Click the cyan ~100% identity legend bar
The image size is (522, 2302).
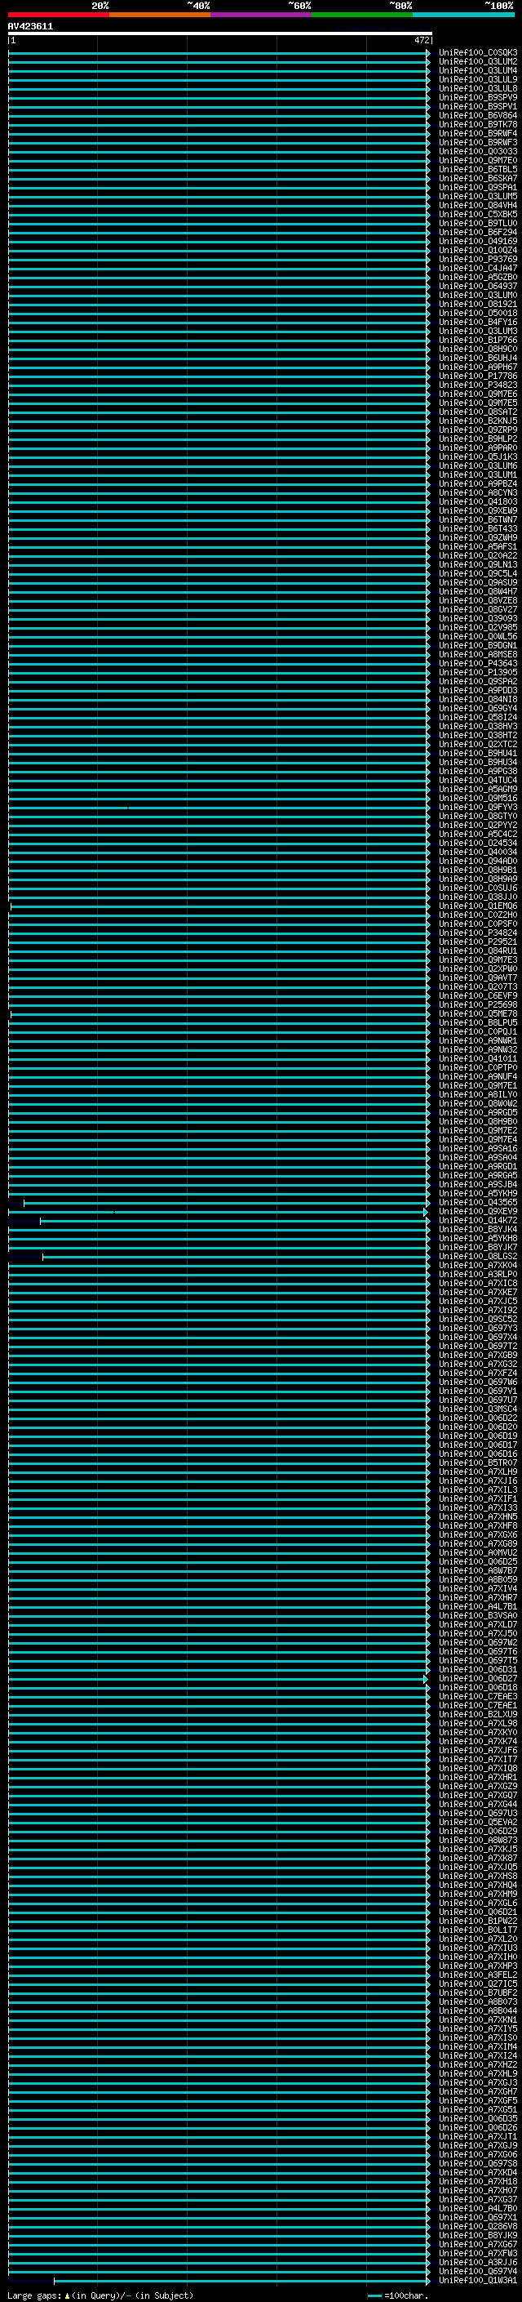pos(464,15)
